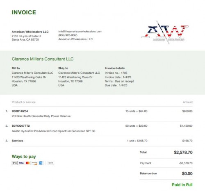Viewport: 205px width, 194px height.
Task: Click the Product or service column header
Action: click(23, 102)
